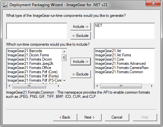Click scroll down arrow of available components list
Viewport: 163px width, 127px height.
64,81
